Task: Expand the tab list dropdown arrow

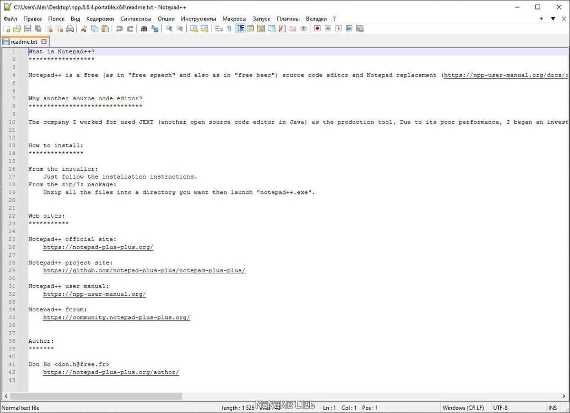Action: [553, 19]
